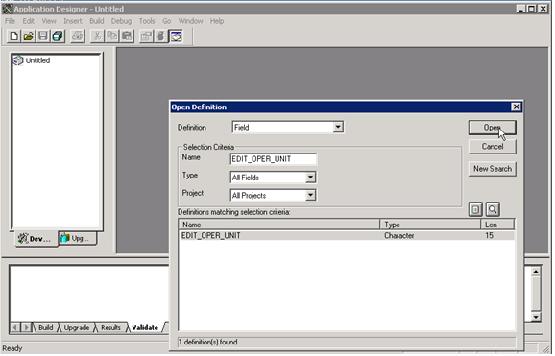Click the output pane scroll up arrow

[536, 272]
